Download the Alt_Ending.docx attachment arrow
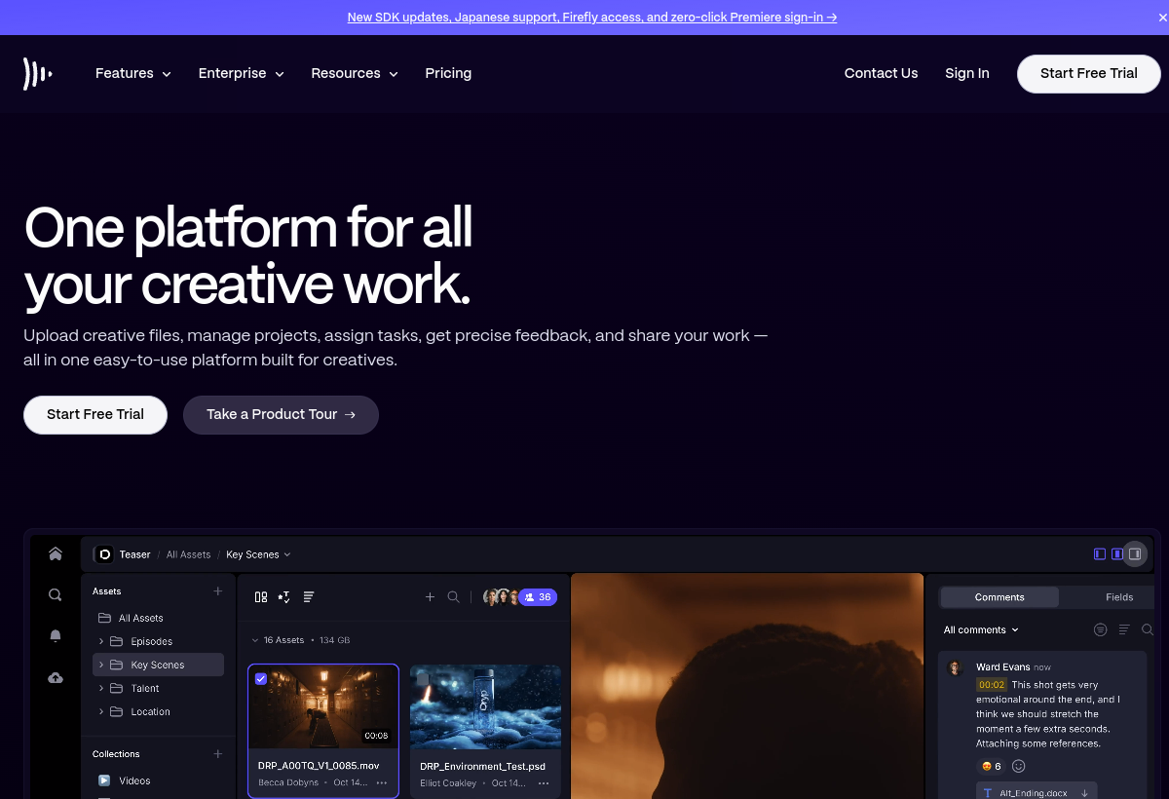The image size is (1169, 799). click(1085, 793)
